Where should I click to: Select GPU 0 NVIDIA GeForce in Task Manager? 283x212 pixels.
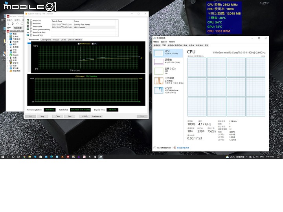point(168,90)
